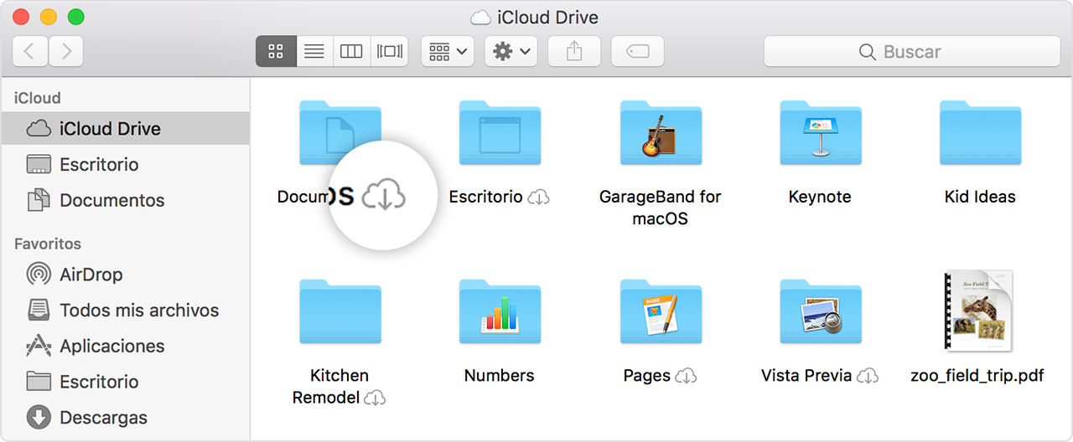The width and height of the screenshot is (1073, 442).
Task: Click the Numbers folder name label
Action: click(x=500, y=376)
